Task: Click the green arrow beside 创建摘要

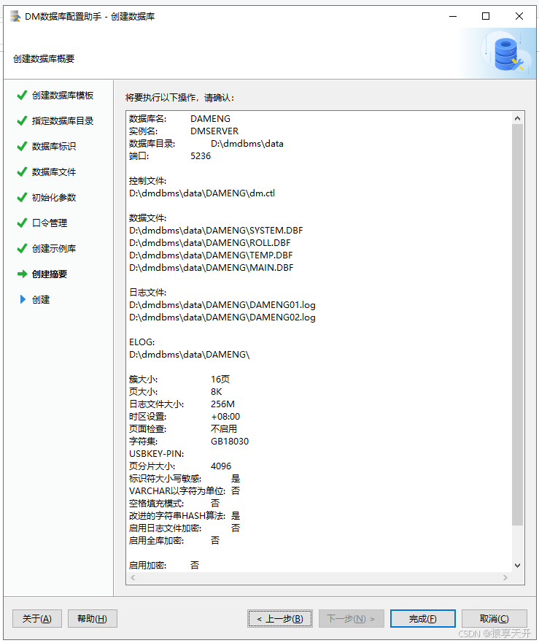Action: [x=22, y=274]
